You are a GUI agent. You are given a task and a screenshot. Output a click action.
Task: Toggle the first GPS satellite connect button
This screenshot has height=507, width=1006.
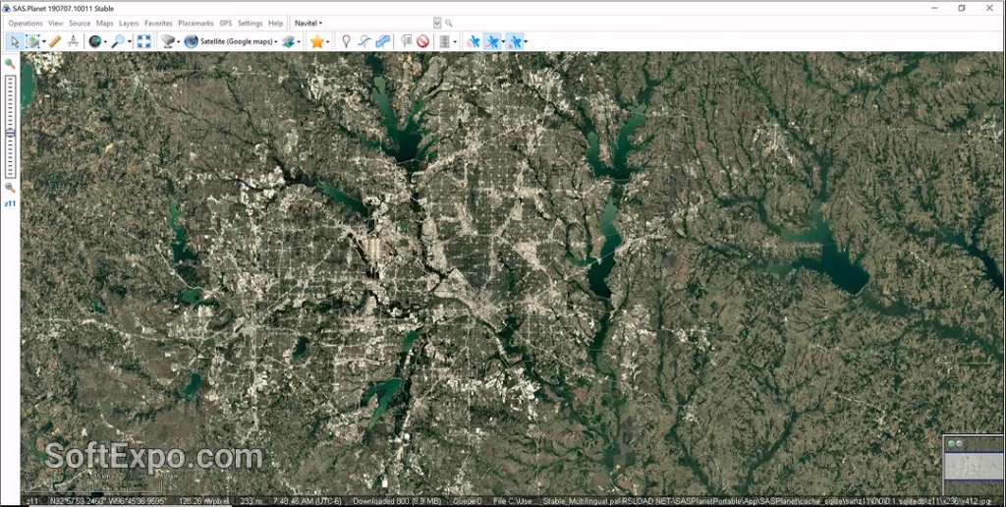(473, 41)
